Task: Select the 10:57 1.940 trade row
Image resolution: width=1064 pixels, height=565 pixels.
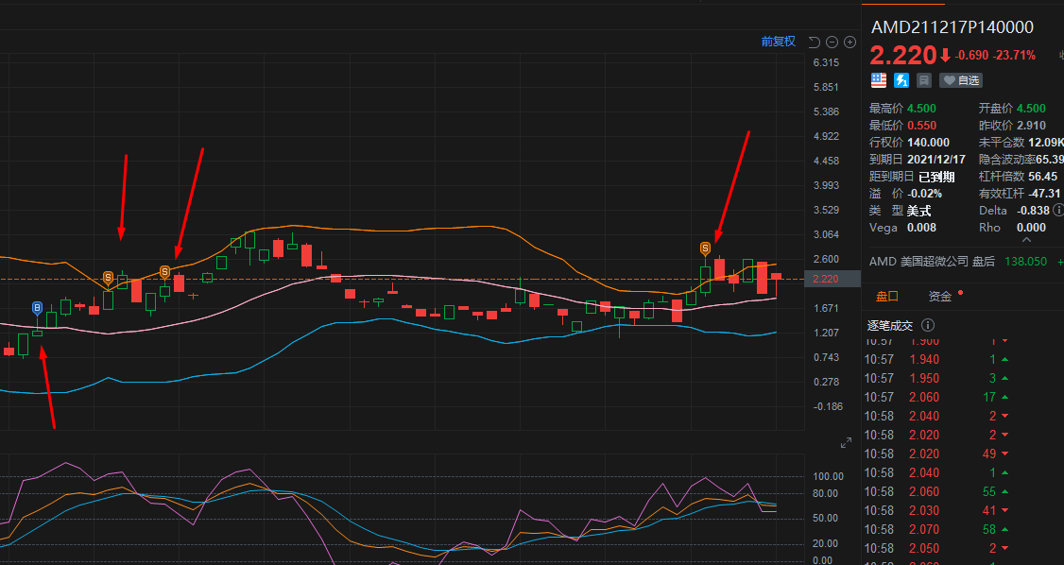Action: (964, 359)
